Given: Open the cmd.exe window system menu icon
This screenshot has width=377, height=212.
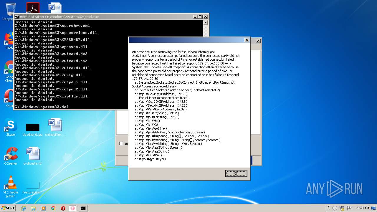Looking at the screenshot, I should tap(17, 17).
